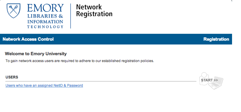Click the Network Registration page title
This screenshot has width=241, height=112.
coord(94,10)
